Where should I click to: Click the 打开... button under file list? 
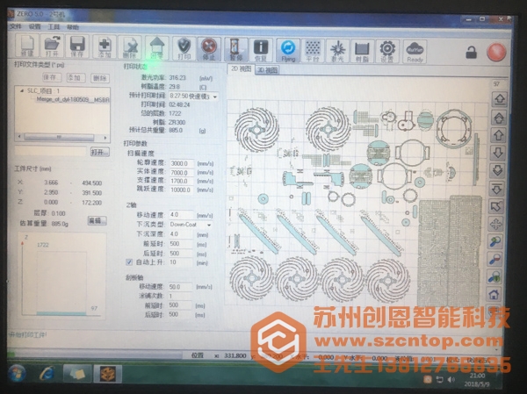[x=99, y=151]
